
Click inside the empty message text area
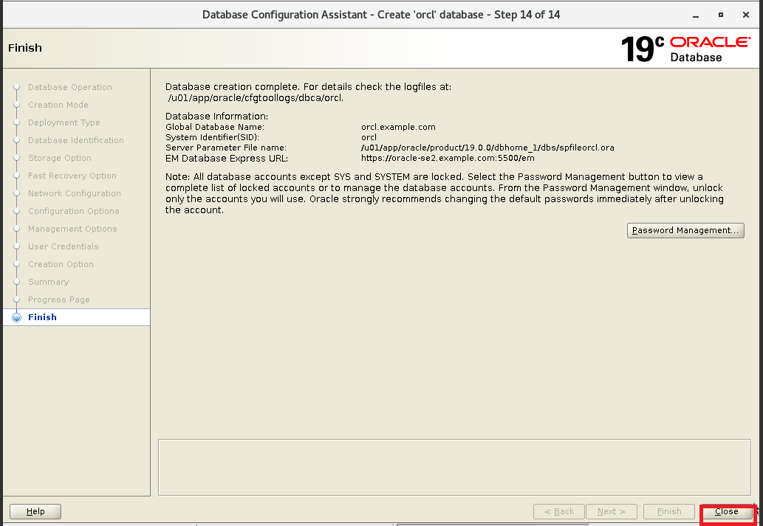454,467
